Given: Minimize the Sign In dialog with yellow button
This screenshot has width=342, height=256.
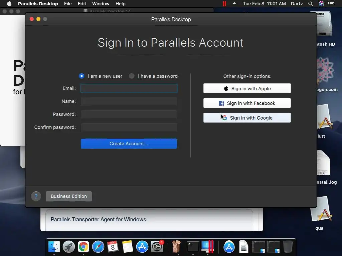Looking at the screenshot, I should 38,19.
